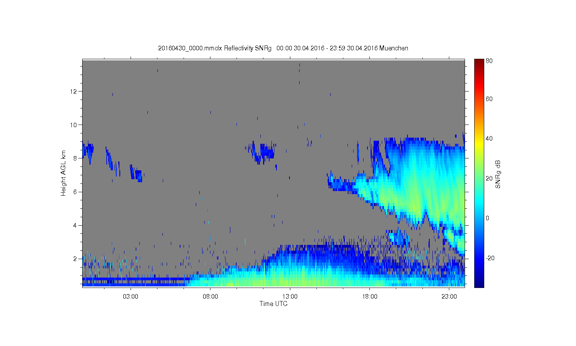Click the 23:00 time tick label
576x346 pixels.
[449, 297]
